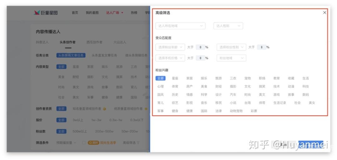Select the 动物宠物 tag under 粉丝兴趣
This screenshot has height=160, width=337.
[x=236, y=111]
